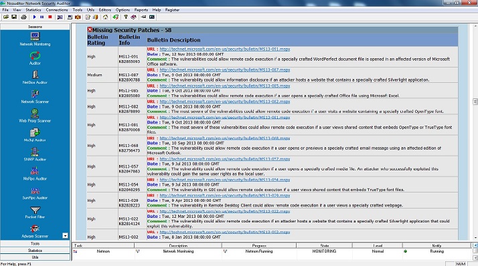Open the Reports menu
478x266 pixels.
[141, 10]
